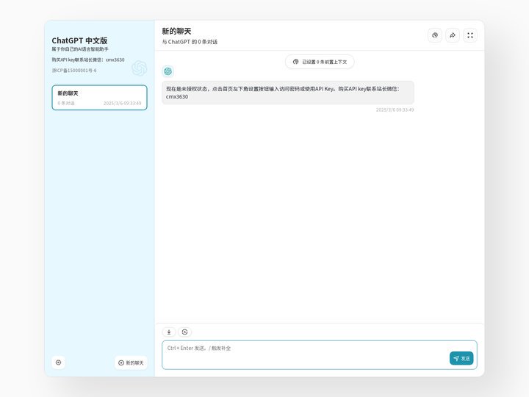This screenshot has width=529, height=397.
Task: Click the 属于你自己的AI语言智能助手 tagline
Action: [80, 49]
